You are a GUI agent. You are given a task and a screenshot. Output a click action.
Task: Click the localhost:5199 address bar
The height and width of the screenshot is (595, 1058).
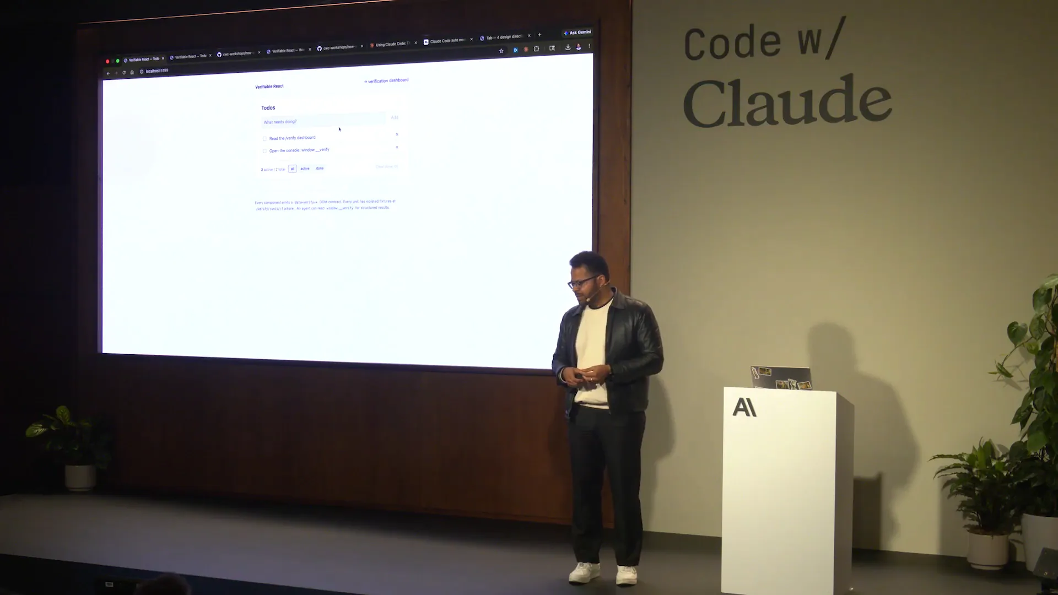point(320,61)
